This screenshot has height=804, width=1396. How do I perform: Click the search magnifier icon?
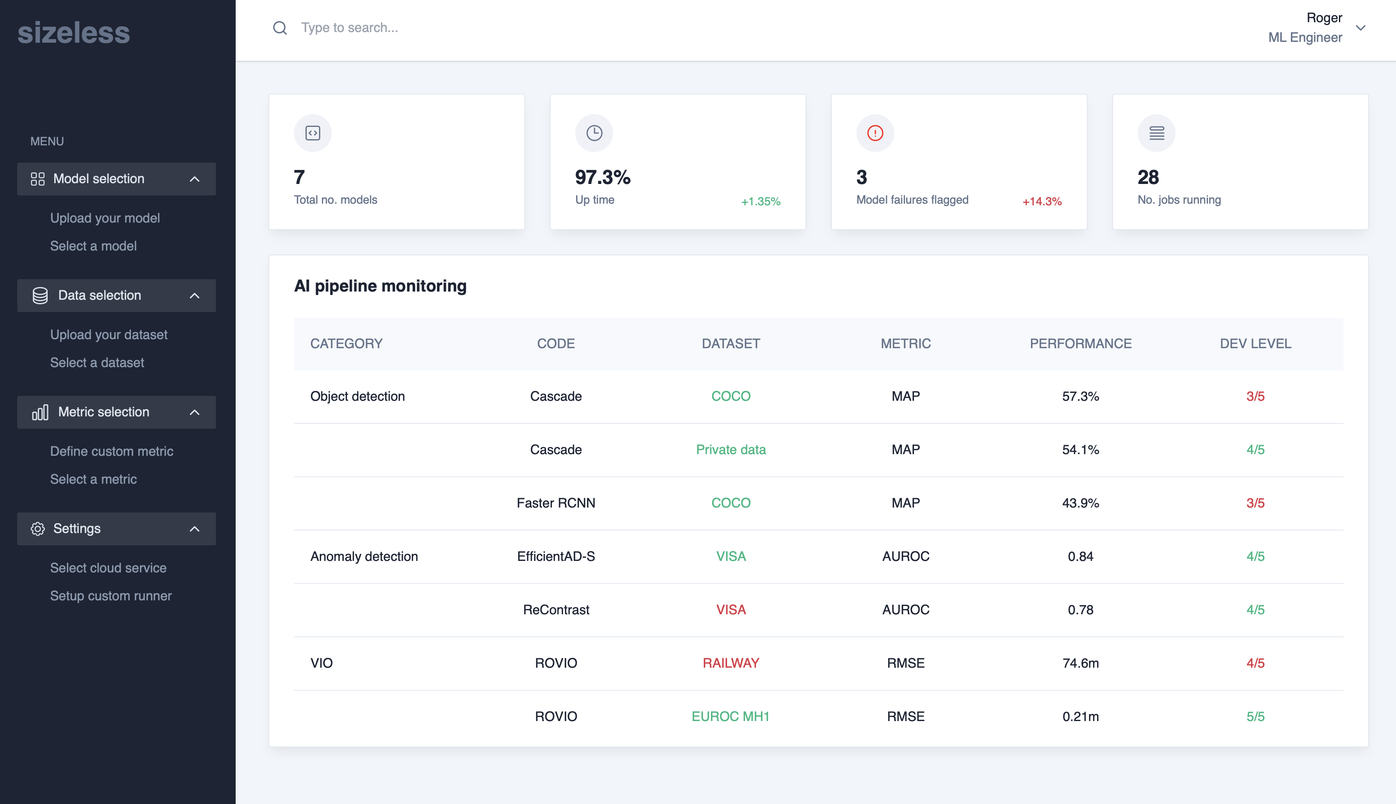click(x=280, y=28)
